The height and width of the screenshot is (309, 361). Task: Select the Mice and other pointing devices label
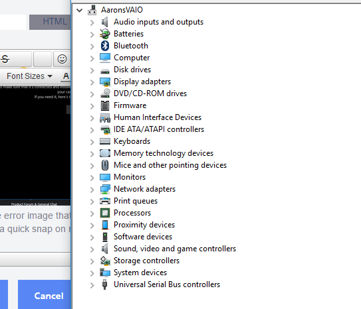point(170,165)
